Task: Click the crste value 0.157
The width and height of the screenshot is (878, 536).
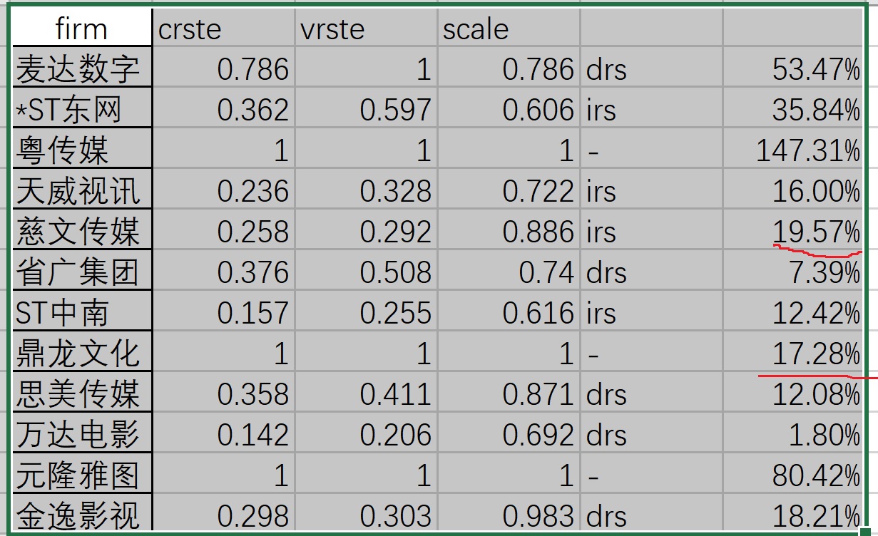Action: [225, 313]
